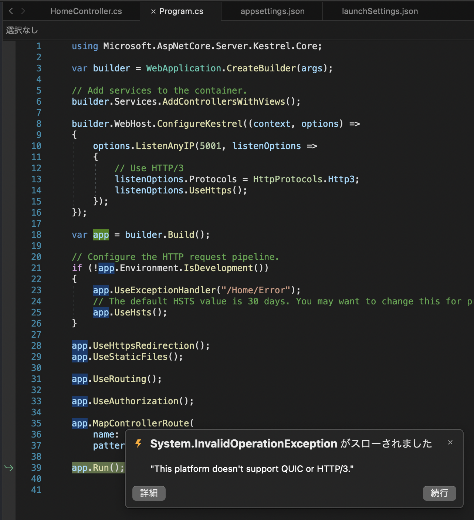
Task: Click CreateBuilder method name
Action: coord(261,68)
